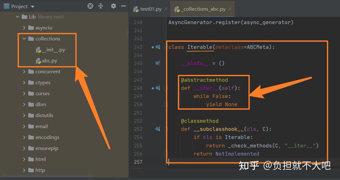Select the collections folder name
This screenshot has height=180, width=340.
click(x=48, y=39)
